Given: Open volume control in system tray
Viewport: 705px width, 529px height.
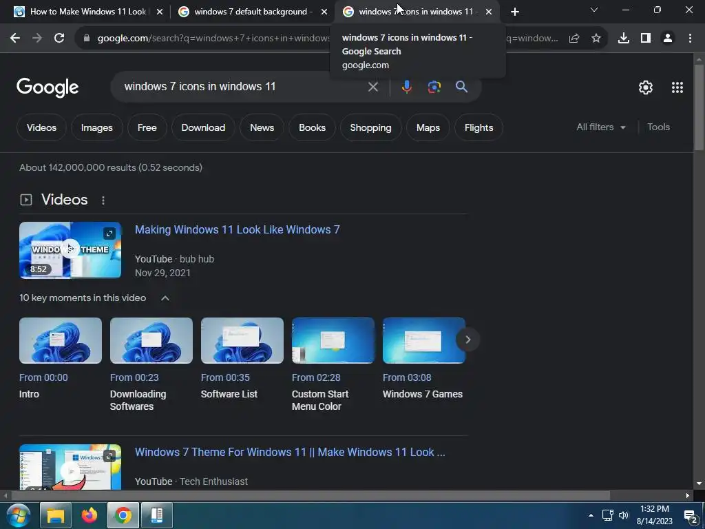Looking at the screenshot, I should (x=623, y=515).
